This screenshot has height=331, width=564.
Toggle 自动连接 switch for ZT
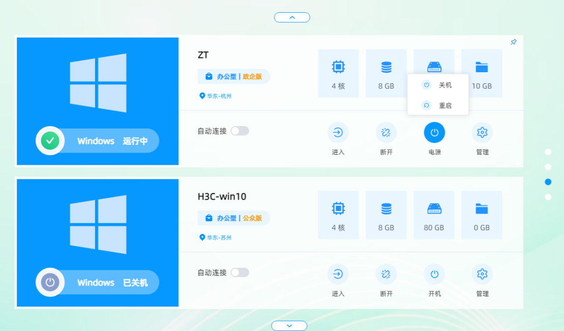[240, 131]
